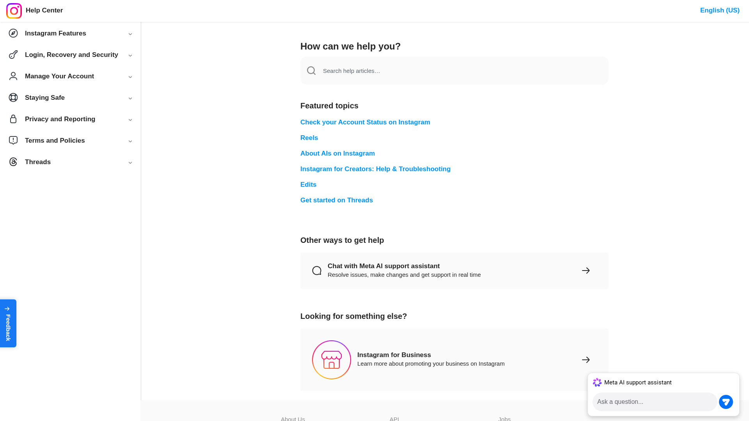The height and width of the screenshot is (421, 749).
Task: Expand the Privacy and Reporting chevron
Action: [130, 120]
